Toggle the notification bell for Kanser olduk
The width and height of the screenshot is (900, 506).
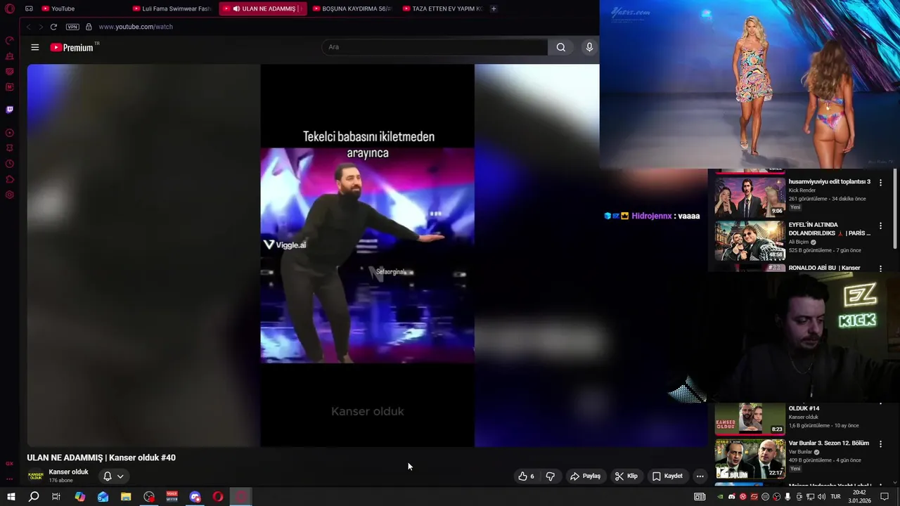108,476
